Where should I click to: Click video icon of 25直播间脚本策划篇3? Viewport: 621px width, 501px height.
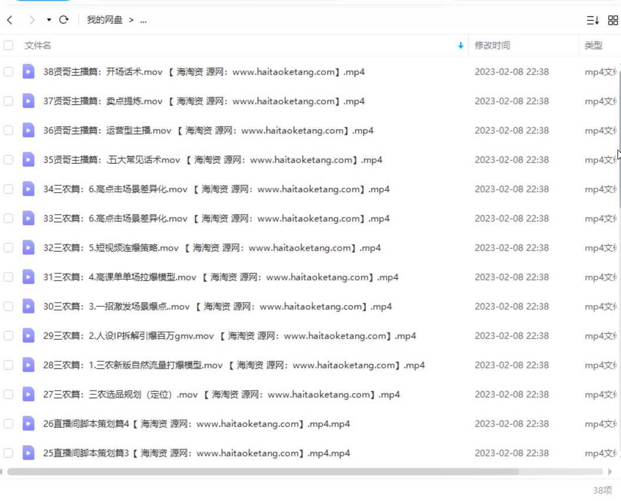(28, 453)
